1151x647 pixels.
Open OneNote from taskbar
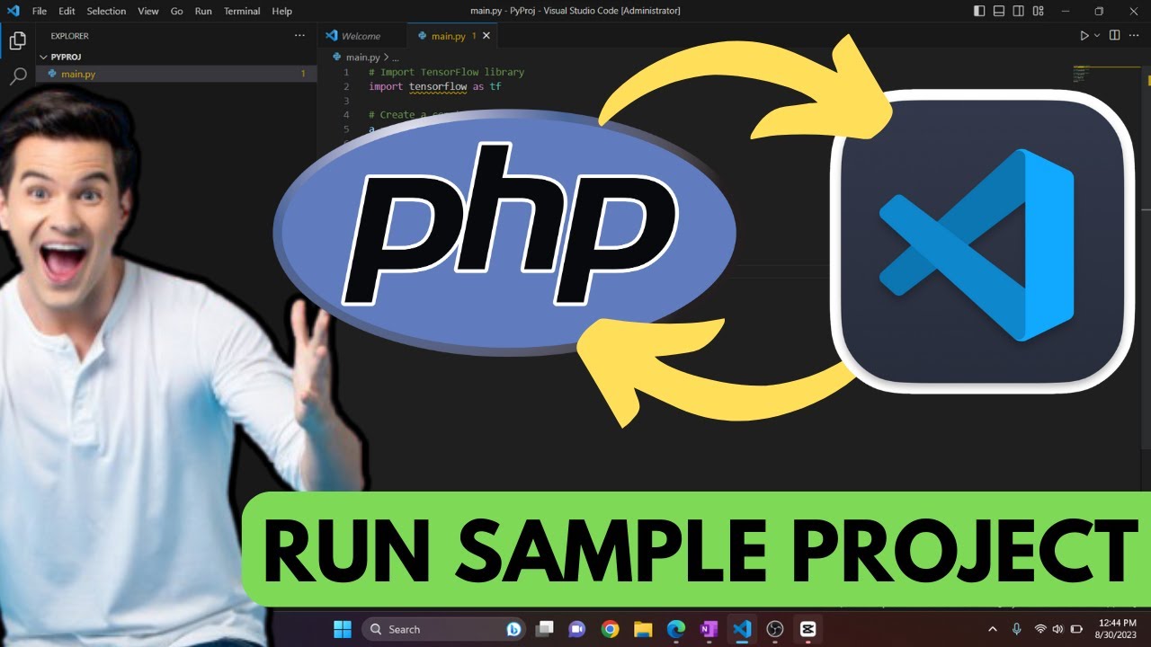click(709, 629)
